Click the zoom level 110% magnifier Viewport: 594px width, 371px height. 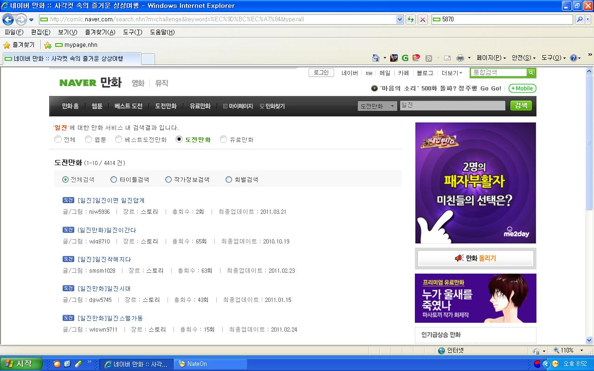(x=556, y=351)
